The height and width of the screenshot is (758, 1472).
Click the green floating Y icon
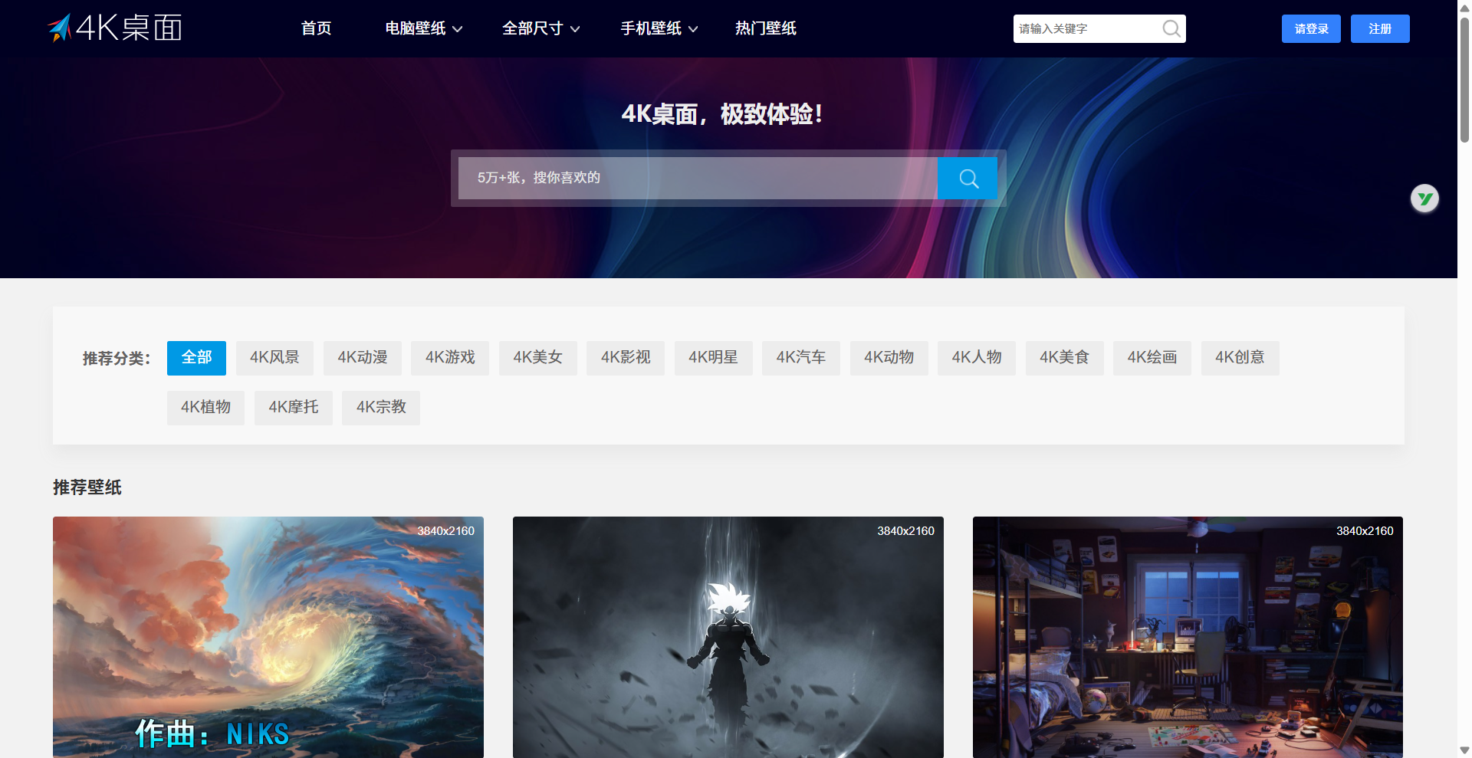[1424, 199]
